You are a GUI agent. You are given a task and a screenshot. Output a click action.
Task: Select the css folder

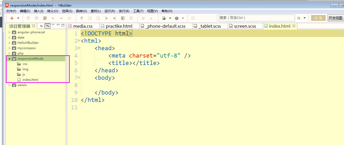[22, 64]
